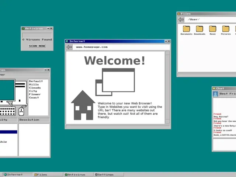Viewport: 236px width, 177px height.
Task: Navigate back in the Files window
Action: click(181, 20)
